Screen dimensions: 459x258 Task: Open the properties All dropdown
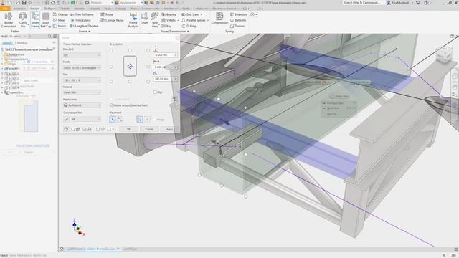[86, 119]
